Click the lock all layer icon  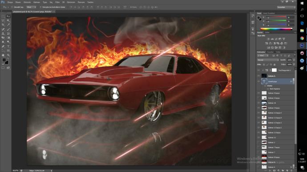pos(275,65)
